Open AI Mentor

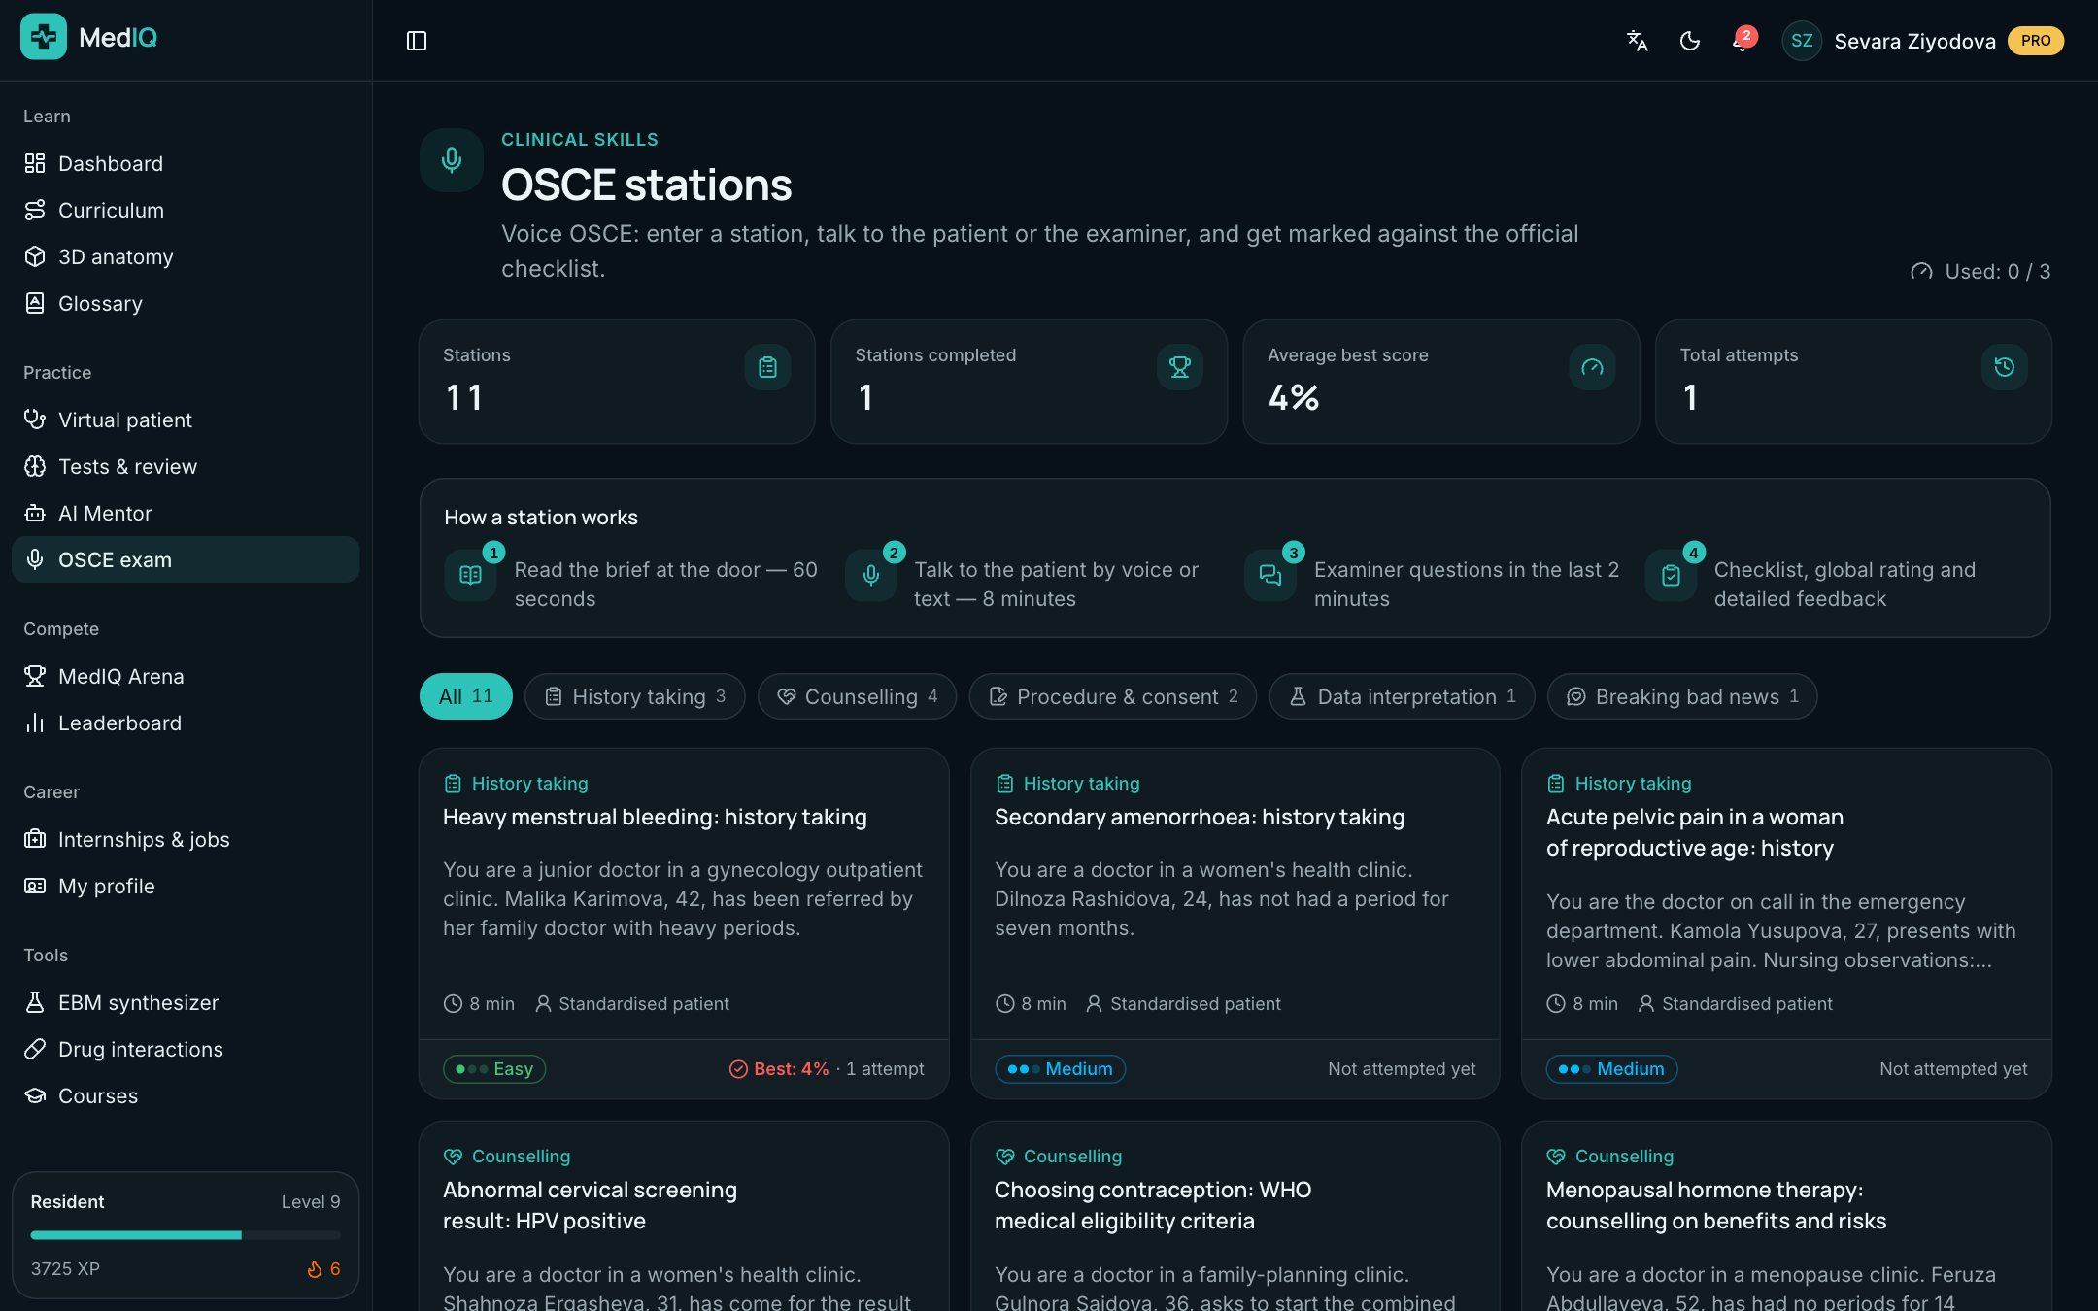pyautogui.click(x=186, y=513)
